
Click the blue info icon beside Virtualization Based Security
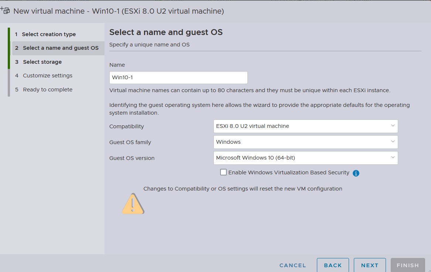tap(356, 173)
